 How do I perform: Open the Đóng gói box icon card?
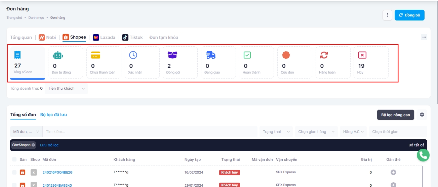180,63
